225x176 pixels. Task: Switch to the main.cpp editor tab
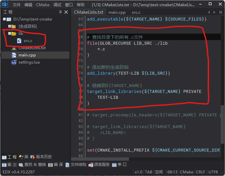[x=117, y=12]
